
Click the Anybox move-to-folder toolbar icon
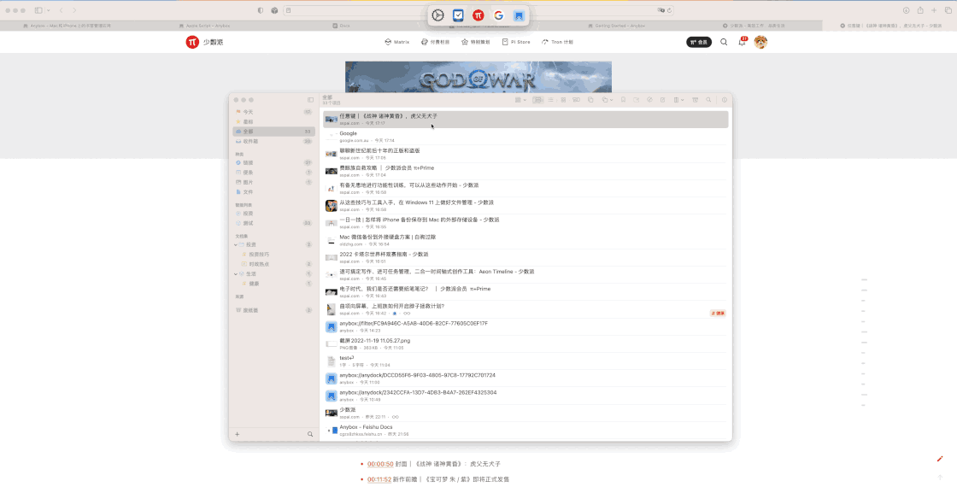point(636,99)
